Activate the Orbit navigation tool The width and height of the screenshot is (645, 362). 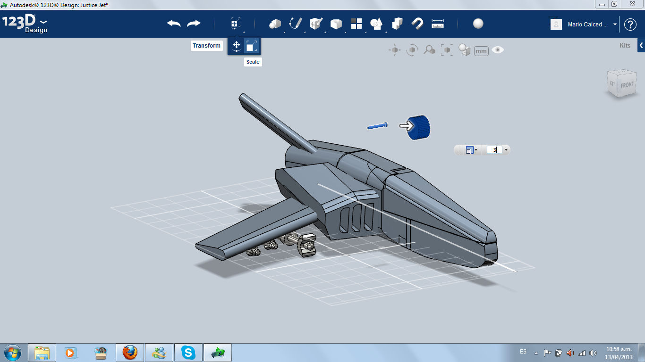412,50
